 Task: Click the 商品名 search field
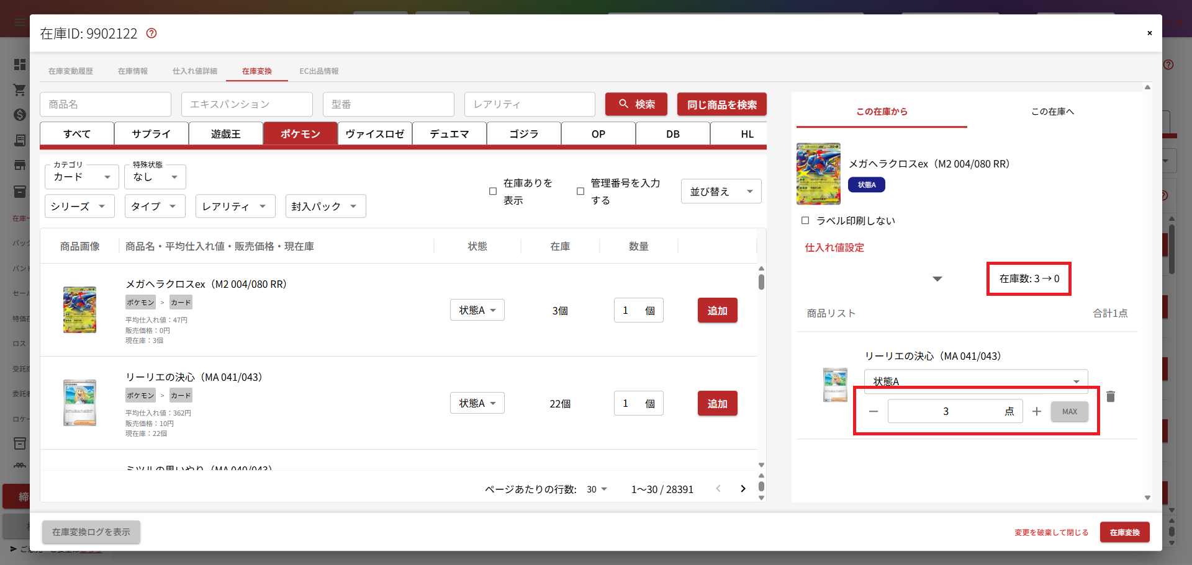click(x=106, y=105)
